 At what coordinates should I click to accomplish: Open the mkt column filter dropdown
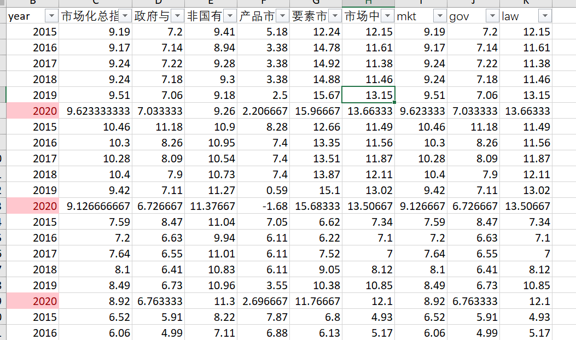pos(440,16)
